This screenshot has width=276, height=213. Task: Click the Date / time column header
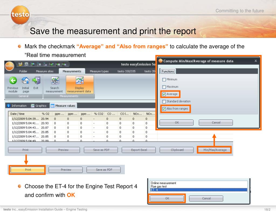[x=24, y=114]
